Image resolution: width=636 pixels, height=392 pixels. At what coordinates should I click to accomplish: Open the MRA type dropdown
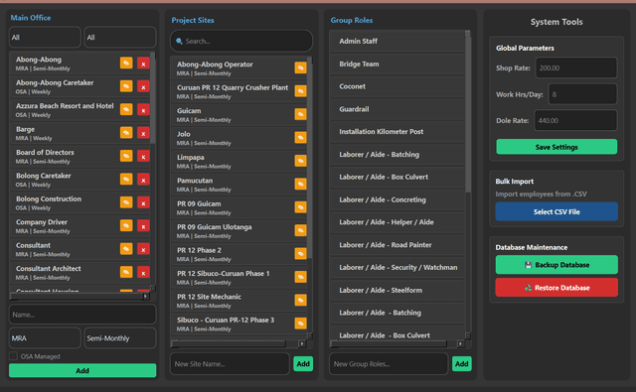coord(45,338)
